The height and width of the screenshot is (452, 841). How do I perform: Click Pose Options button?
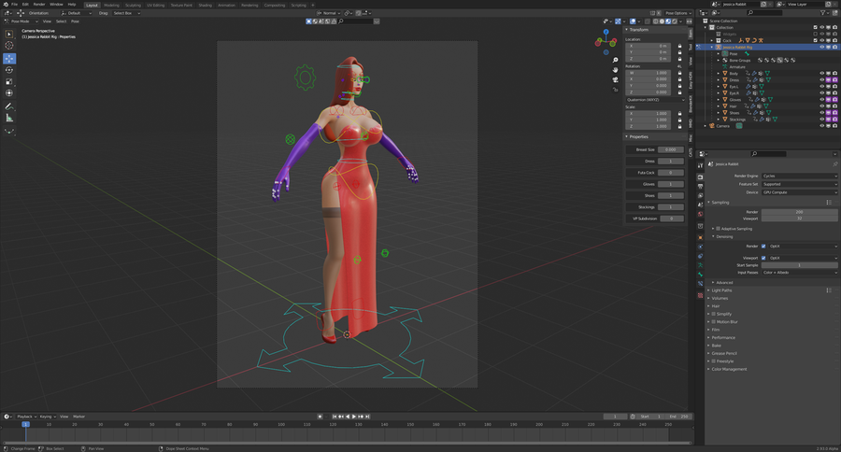click(x=677, y=13)
